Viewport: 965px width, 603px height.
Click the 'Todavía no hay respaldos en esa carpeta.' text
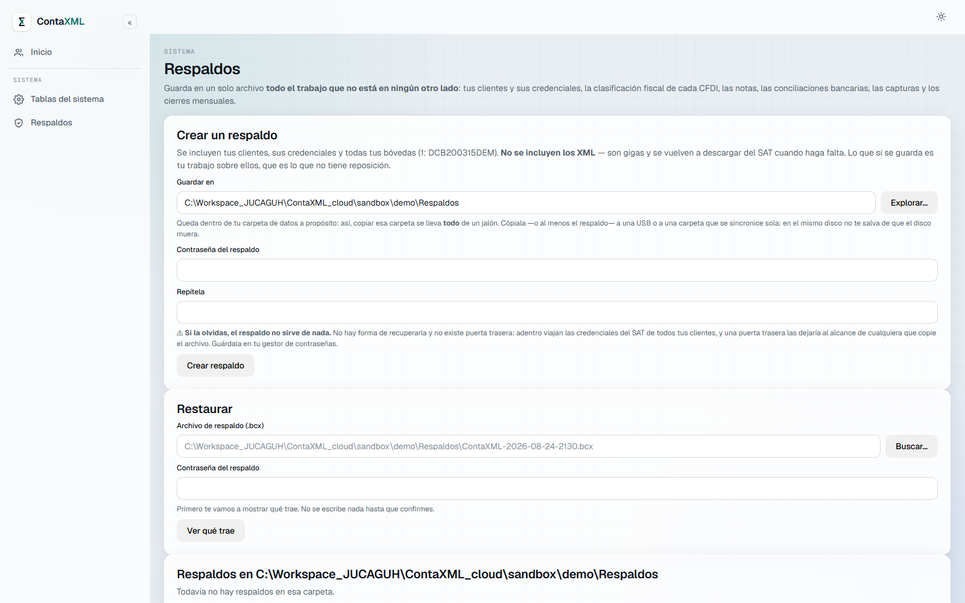(256, 592)
